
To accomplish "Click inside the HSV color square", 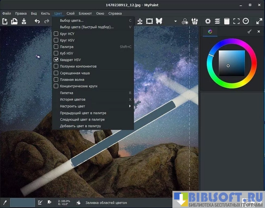I will pyautogui.click(x=232, y=63).
